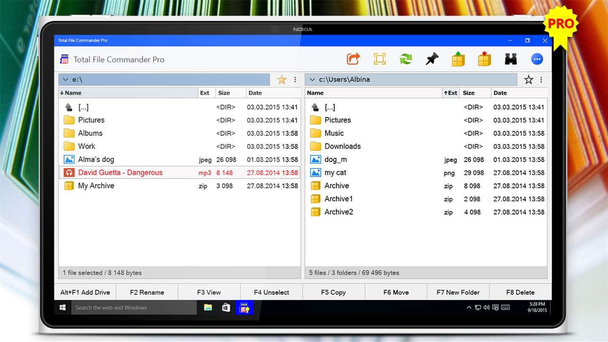Image resolution: width=608 pixels, height=342 pixels.
Task: Click the yellow select-all frame icon
Action: (380, 59)
